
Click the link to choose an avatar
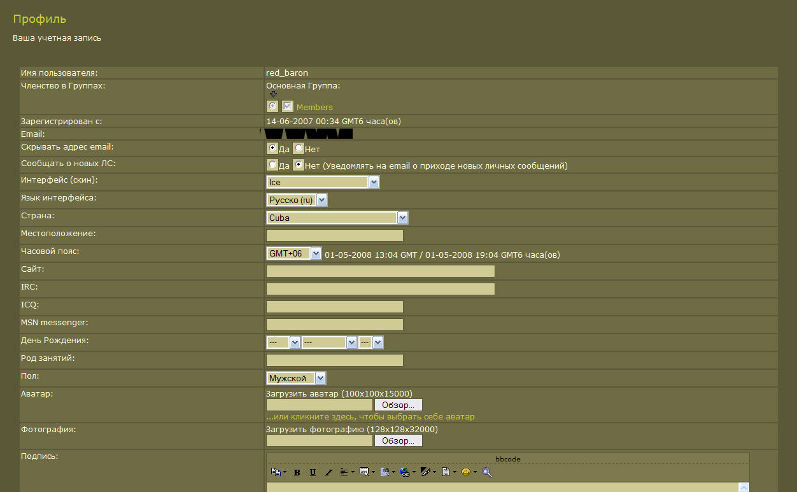tap(370, 417)
